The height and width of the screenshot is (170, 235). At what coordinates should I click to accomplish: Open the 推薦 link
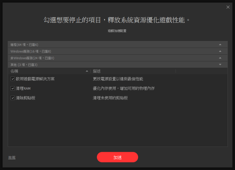click(x=12, y=157)
